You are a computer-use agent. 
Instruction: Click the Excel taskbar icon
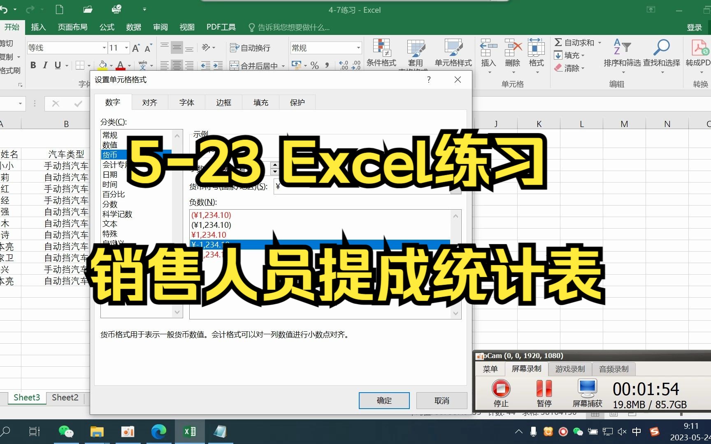click(190, 432)
